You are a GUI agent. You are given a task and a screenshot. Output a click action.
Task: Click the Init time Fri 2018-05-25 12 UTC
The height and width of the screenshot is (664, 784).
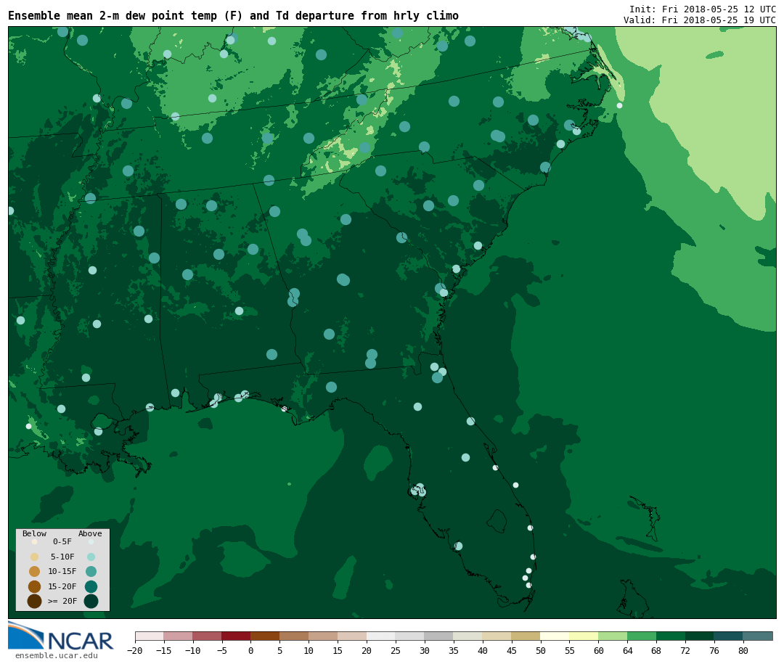coord(703,9)
